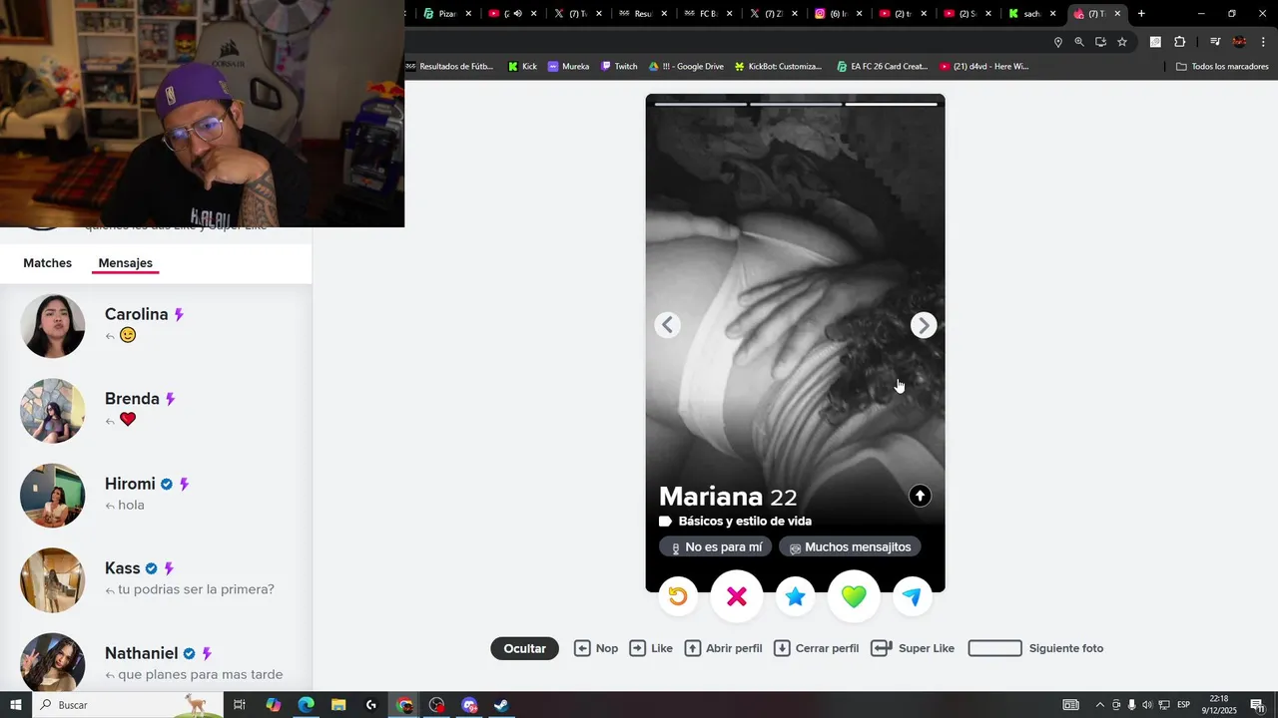
Task: Click Carolina's profile picture
Action: (x=53, y=326)
